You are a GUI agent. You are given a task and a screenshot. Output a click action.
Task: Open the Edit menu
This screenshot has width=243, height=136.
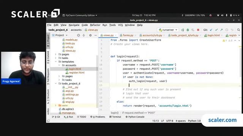56,25
